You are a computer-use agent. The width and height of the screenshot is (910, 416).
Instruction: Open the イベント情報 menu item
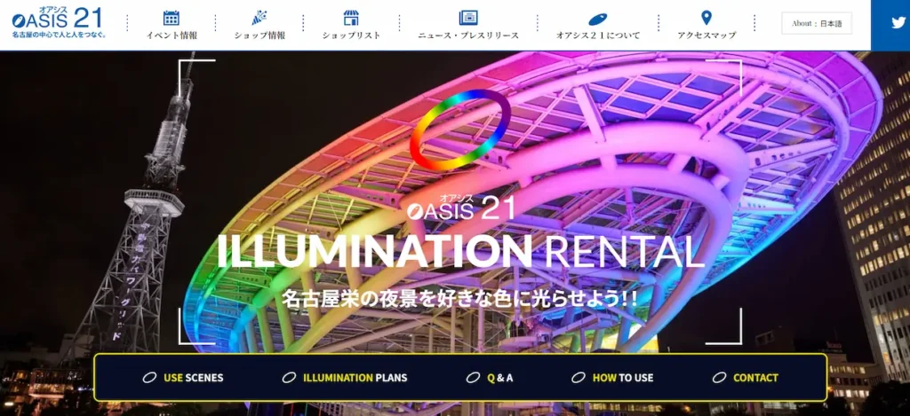point(172,35)
